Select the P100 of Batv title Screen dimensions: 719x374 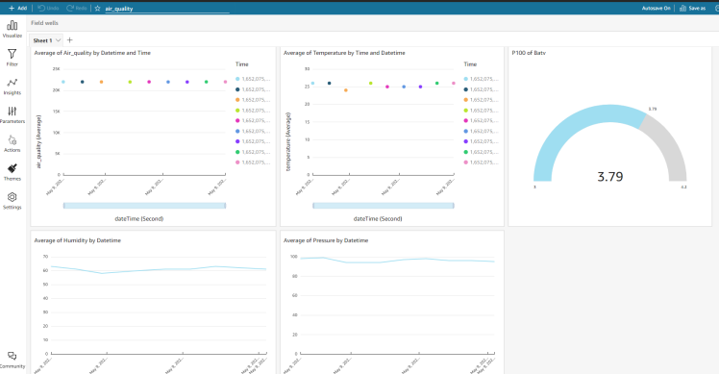pyautogui.click(x=529, y=53)
